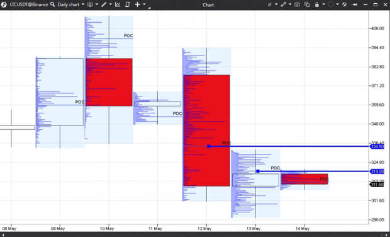Screen dimensions: 390x237
Task: Click the 394.40 price axis label
Action: (377, 48)
